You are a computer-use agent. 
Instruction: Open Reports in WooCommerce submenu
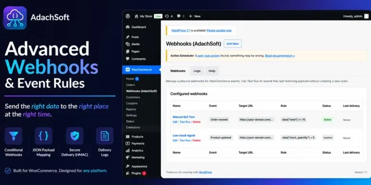(x=131, y=110)
